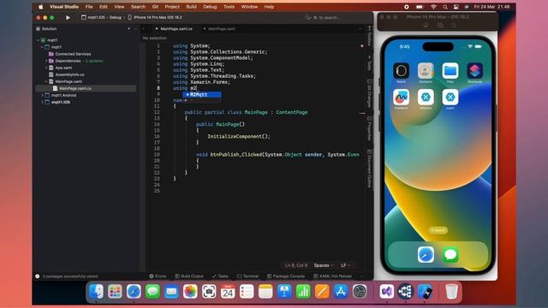Click the mqtt1.iOS project icon
Image resolution: width=548 pixels, height=308 pixels.
[x=47, y=103]
